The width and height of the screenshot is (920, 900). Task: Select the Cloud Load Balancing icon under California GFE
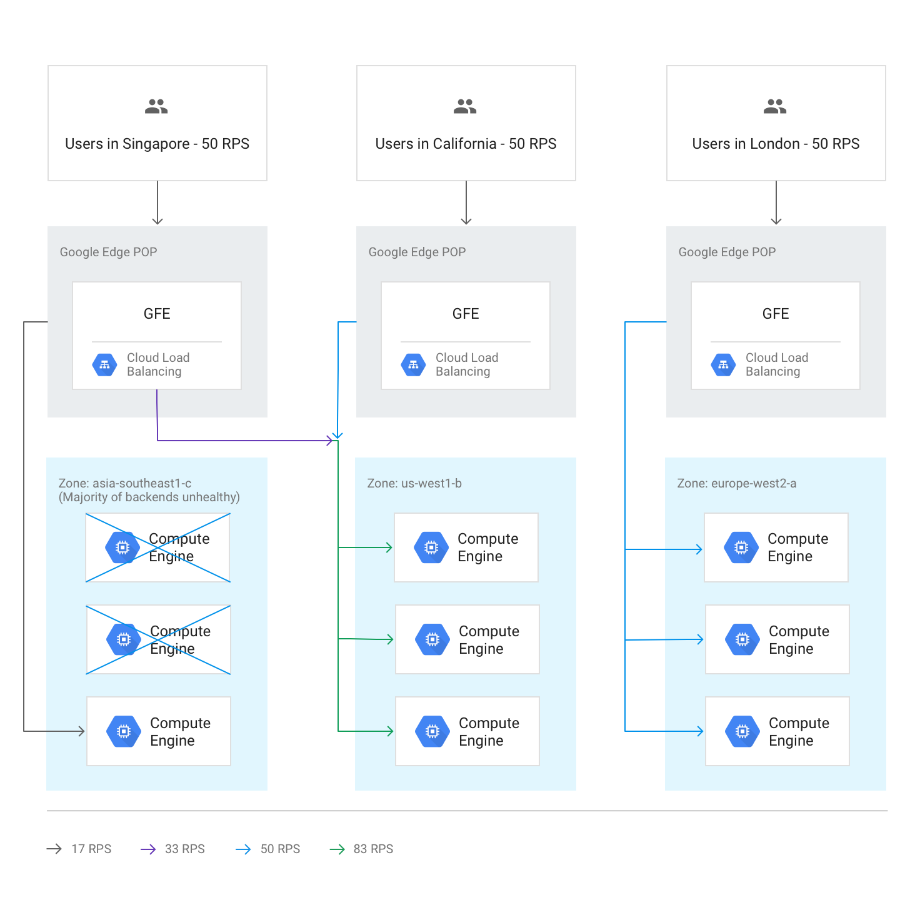pyautogui.click(x=413, y=364)
